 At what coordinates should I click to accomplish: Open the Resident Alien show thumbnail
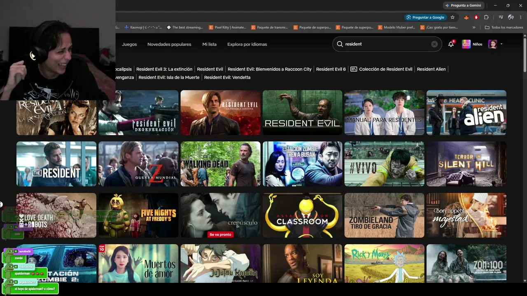tap(466, 113)
